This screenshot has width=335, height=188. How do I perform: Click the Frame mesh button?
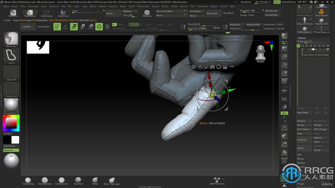tap(284, 128)
